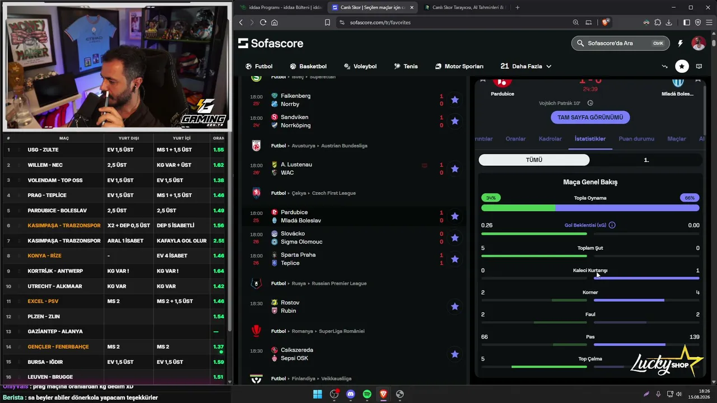Switch to the Kadrolar tab

tap(550, 139)
